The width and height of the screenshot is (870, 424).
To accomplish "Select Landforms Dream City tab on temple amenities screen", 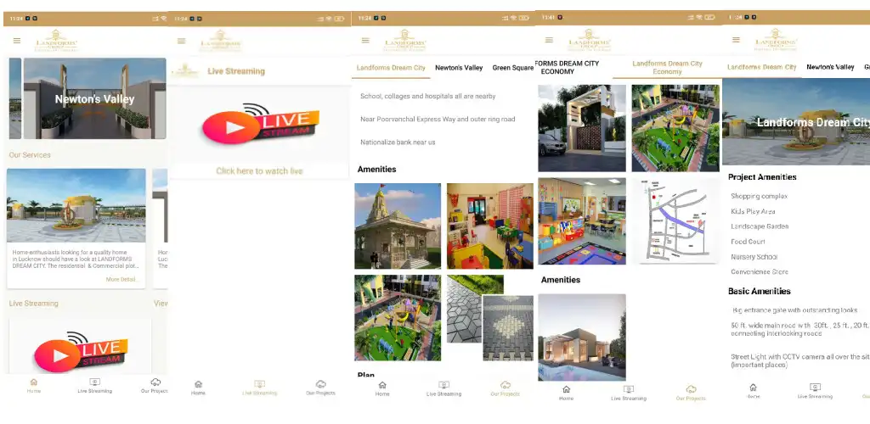I will coord(391,68).
